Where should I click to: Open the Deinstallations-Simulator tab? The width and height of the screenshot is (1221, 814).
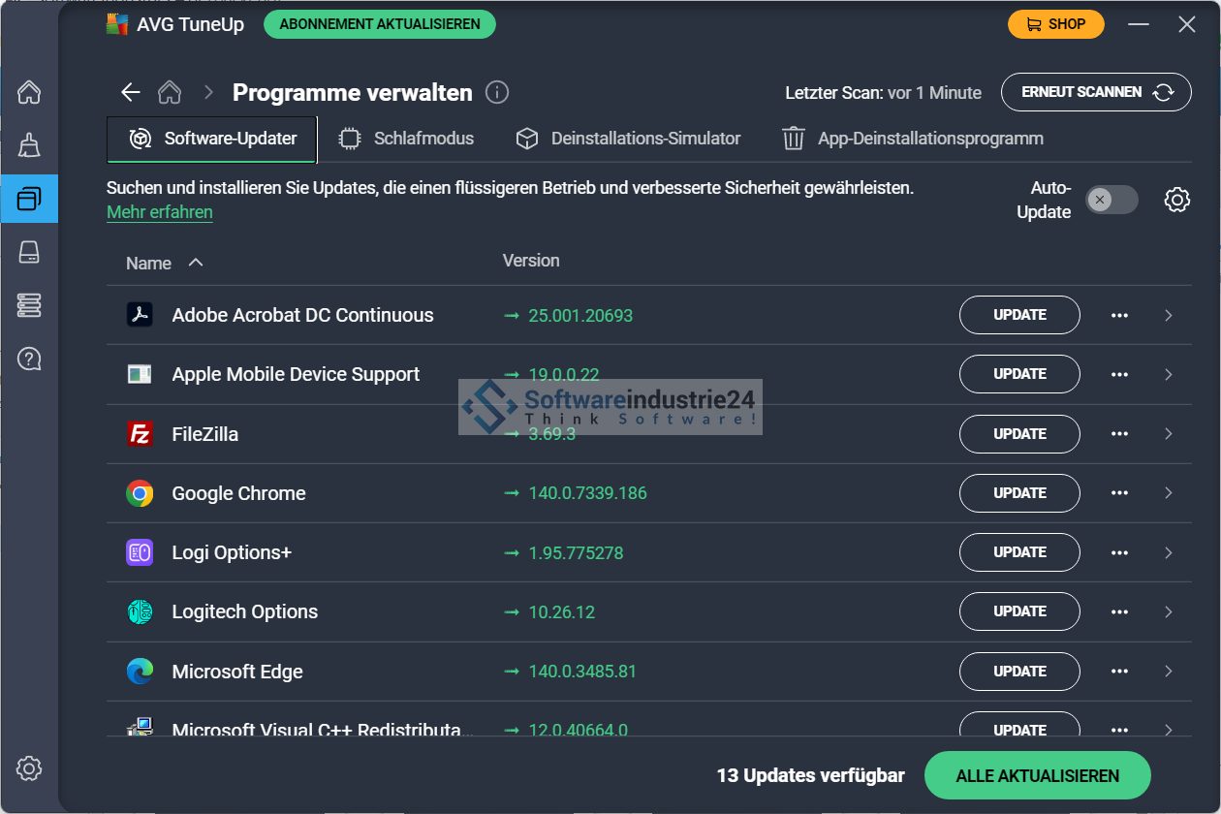tap(628, 139)
